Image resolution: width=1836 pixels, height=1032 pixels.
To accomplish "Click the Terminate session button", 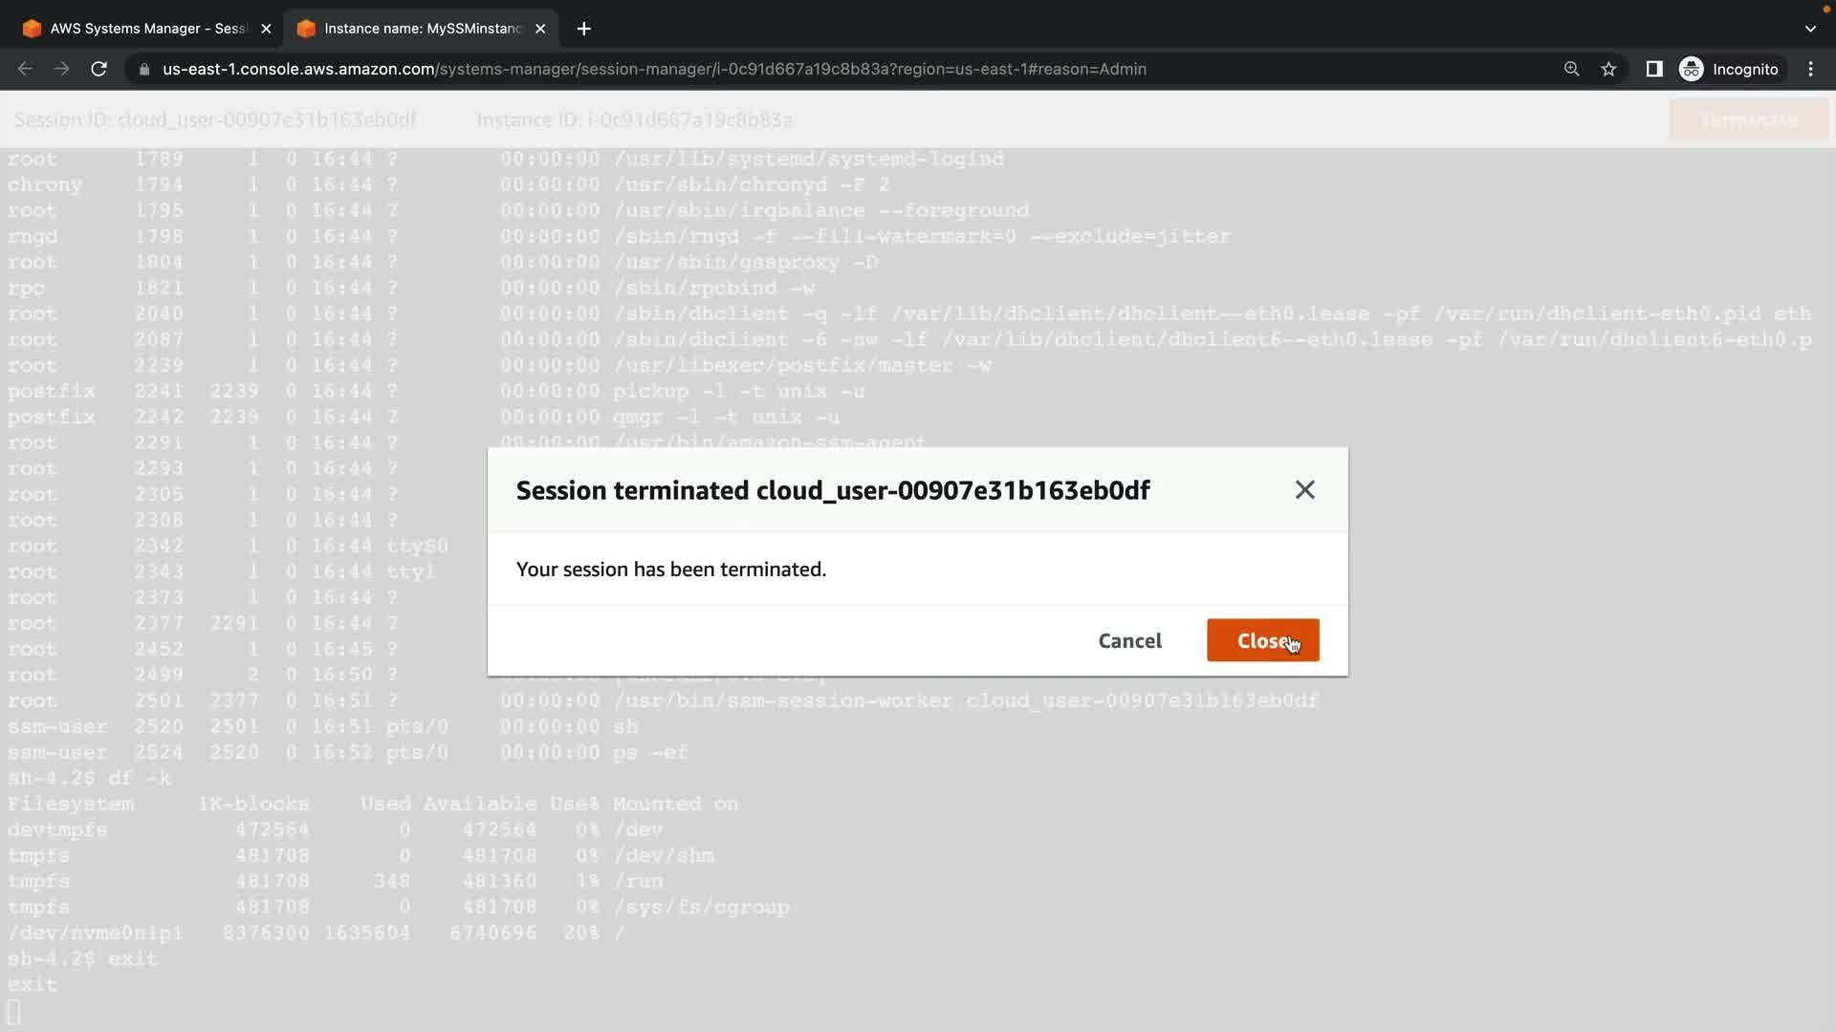I will [x=1748, y=119].
